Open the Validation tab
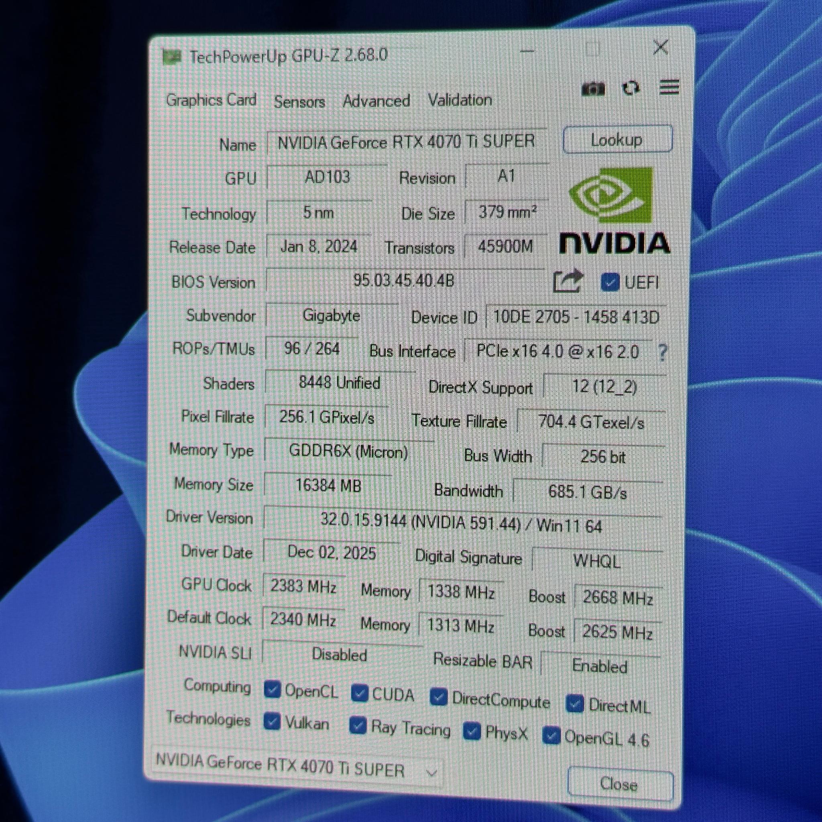822x822 pixels. [x=460, y=100]
